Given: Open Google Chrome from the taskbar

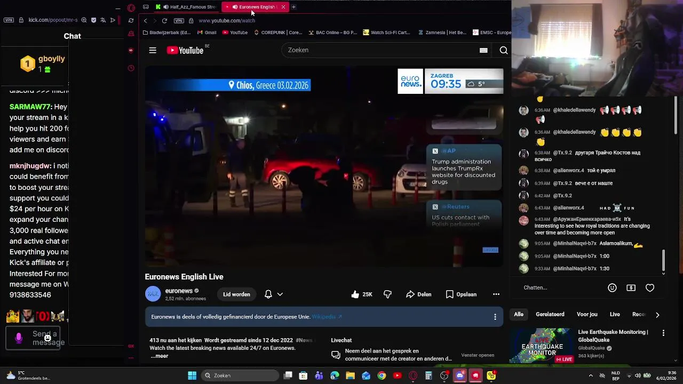Looking at the screenshot, I should (x=382, y=375).
